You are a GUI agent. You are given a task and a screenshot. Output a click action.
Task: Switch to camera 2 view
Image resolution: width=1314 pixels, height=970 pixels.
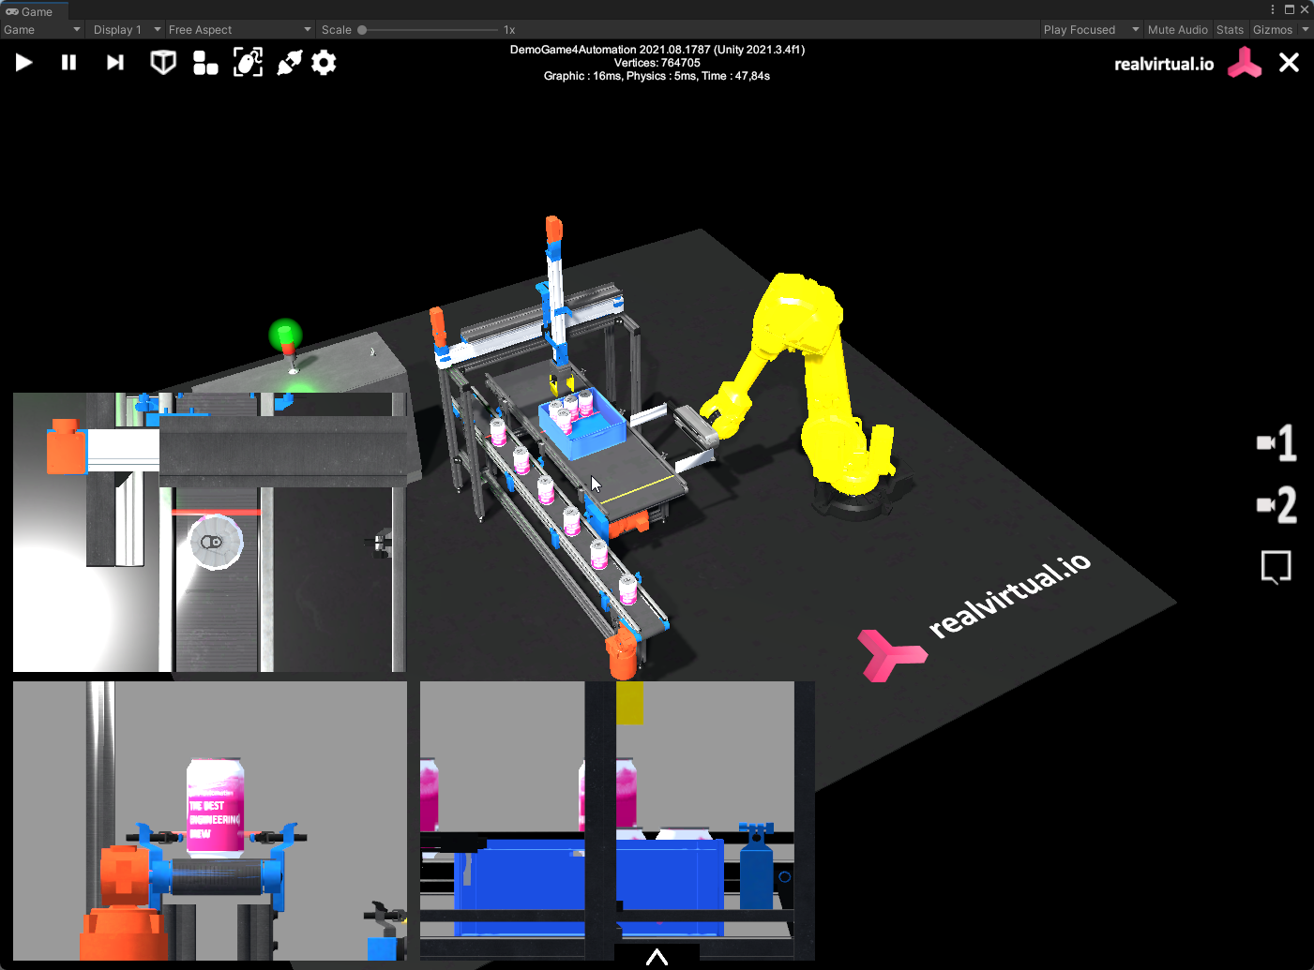[1276, 505]
